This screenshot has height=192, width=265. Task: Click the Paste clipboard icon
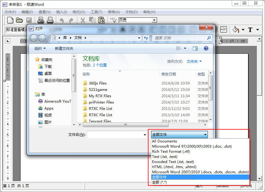click(102, 20)
